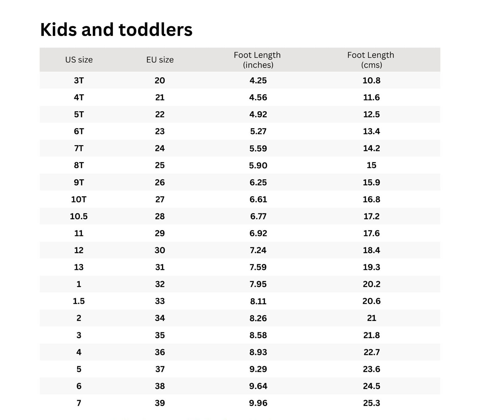Select EU size 39 cell
Viewport: 480px width, 420px height.
[160, 403]
